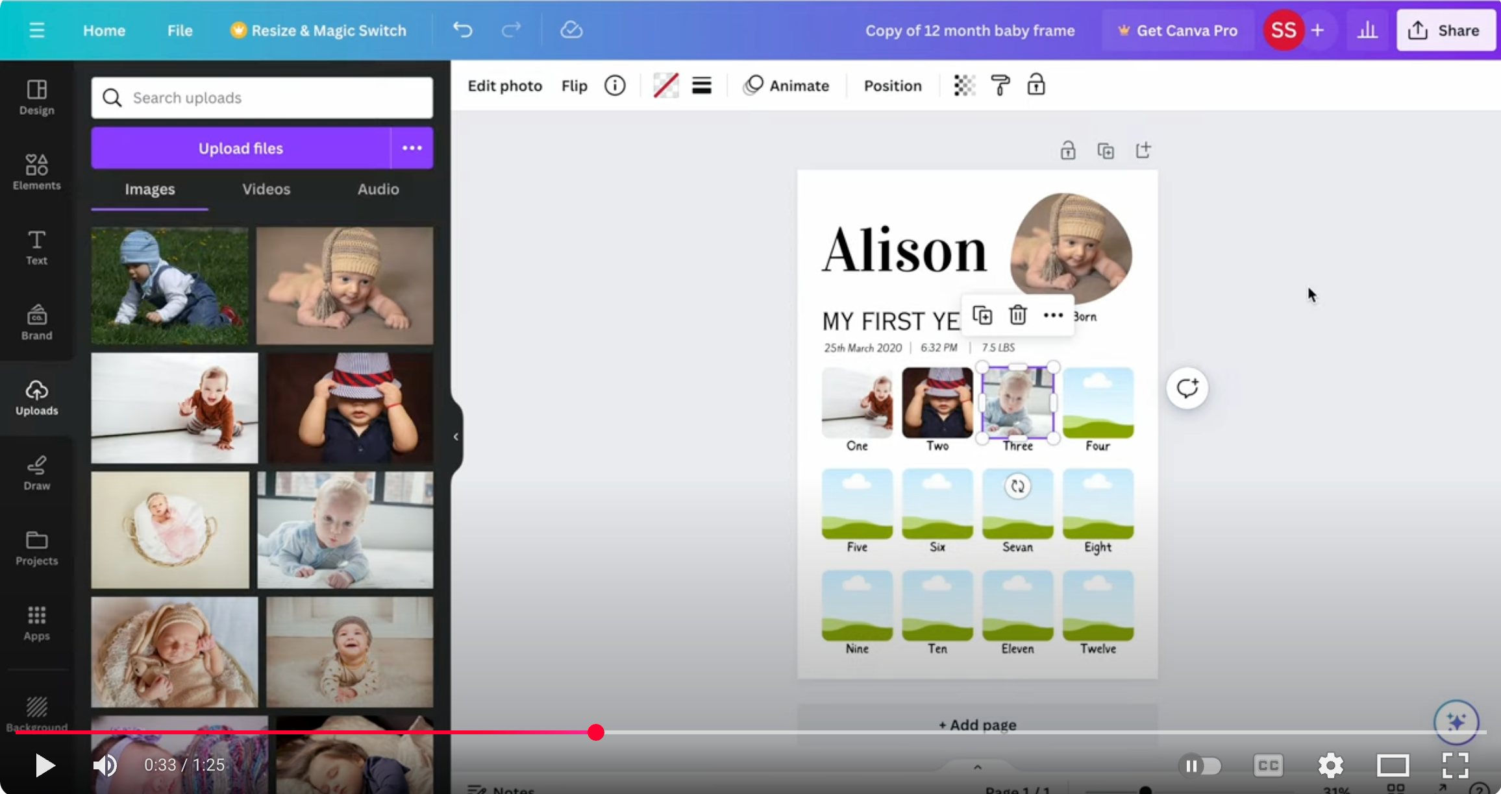Screen dimensions: 1501x794
Task: Open Resize & Magic Switch
Action: click(x=319, y=30)
